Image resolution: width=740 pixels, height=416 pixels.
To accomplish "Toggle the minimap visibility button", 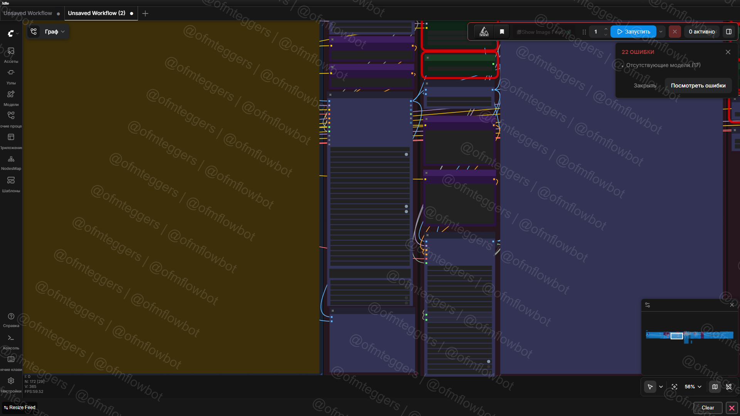I will pyautogui.click(x=715, y=387).
